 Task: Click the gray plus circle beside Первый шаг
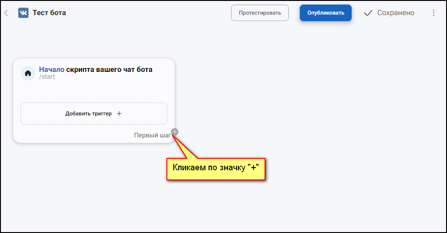tap(175, 132)
